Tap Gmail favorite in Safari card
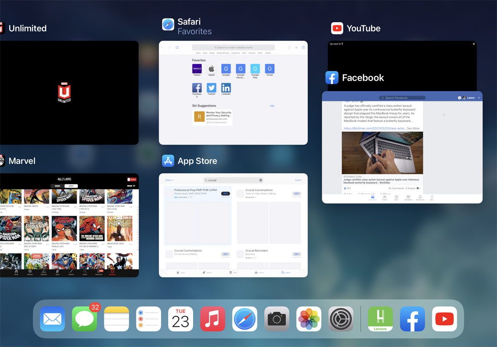497x347 pixels. click(x=270, y=69)
